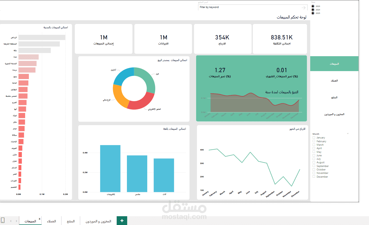Click the green المبيعات navigation button
The width and height of the screenshot is (369, 225).
click(334, 64)
